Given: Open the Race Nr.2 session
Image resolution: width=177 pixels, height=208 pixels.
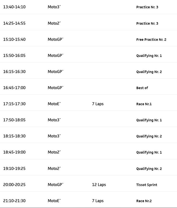Looking at the screenshot, I should click(x=144, y=201).
